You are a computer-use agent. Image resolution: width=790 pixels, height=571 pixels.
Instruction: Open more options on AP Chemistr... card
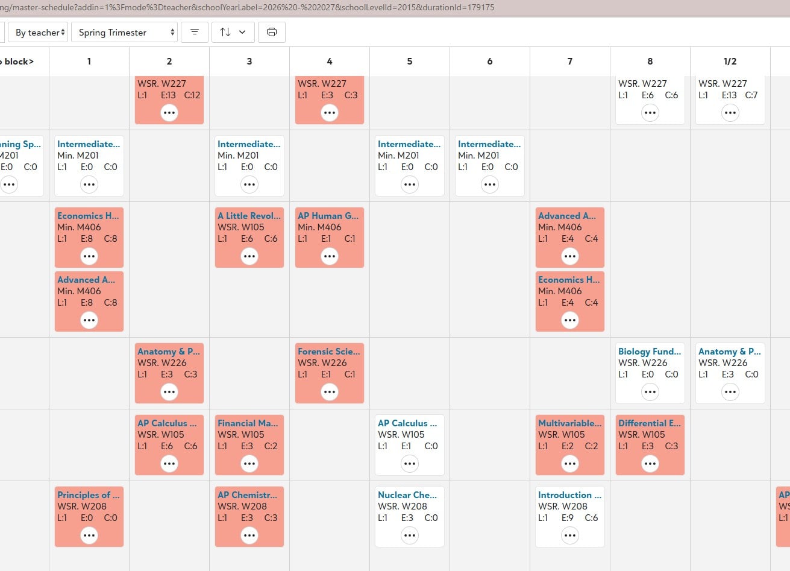tap(249, 535)
